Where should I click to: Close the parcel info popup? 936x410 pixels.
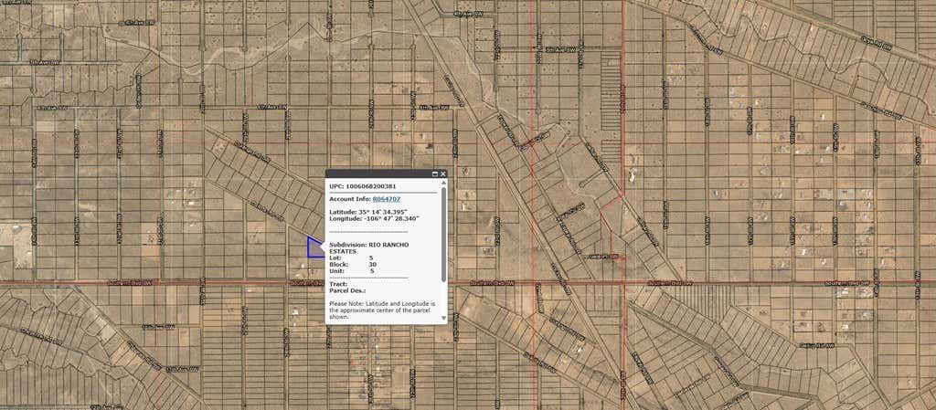[443, 174]
